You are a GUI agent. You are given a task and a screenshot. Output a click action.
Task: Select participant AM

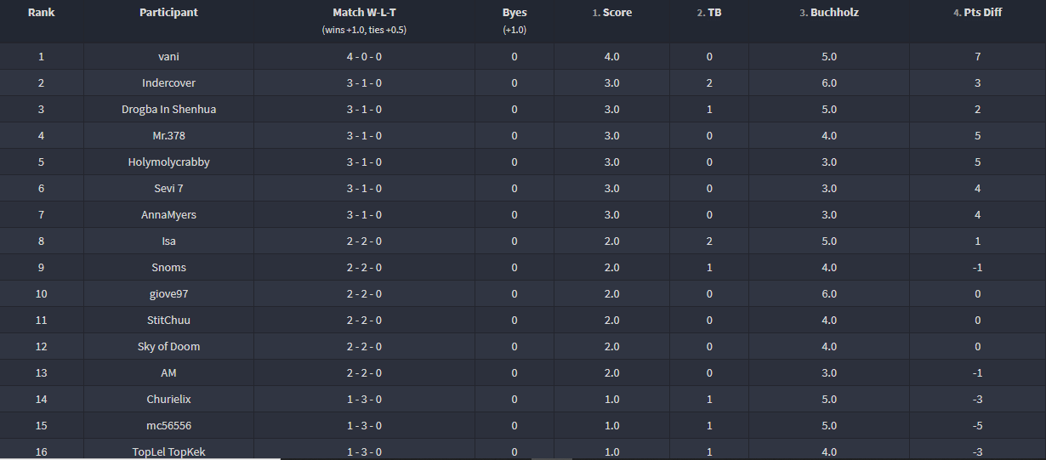tap(168, 373)
